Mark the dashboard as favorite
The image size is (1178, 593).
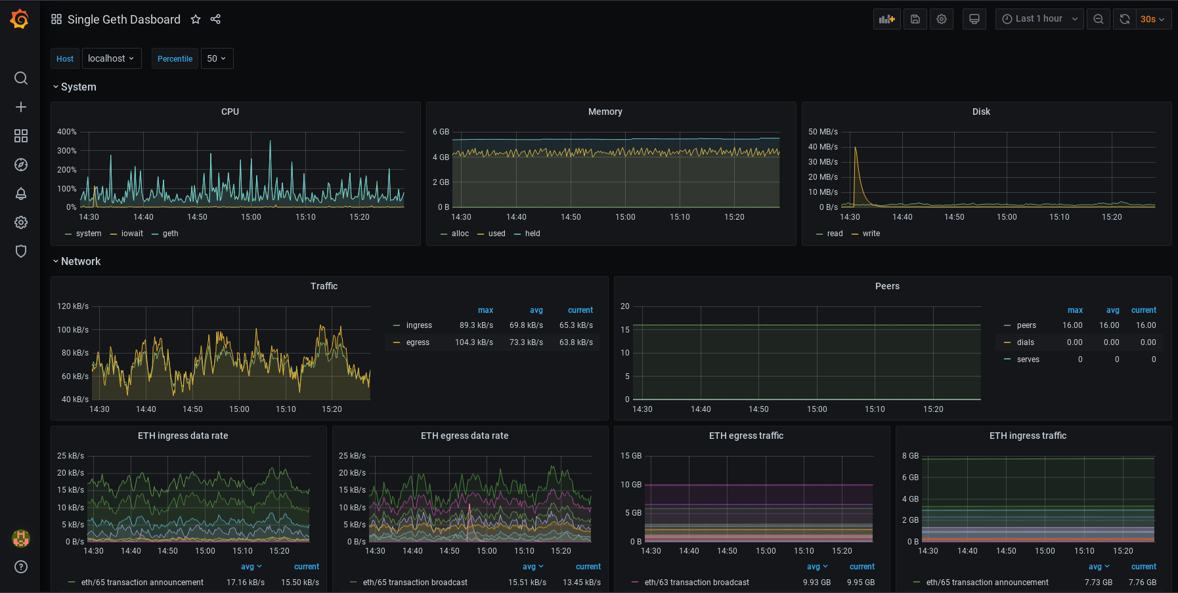[196, 20]
